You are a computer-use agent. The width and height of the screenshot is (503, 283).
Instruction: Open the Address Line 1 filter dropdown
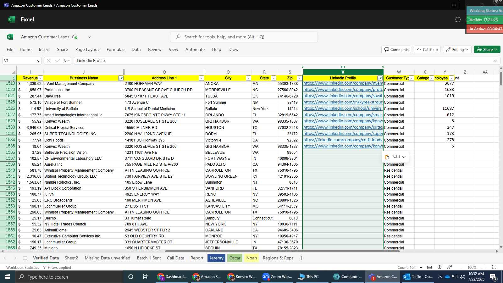click(201, 78)
